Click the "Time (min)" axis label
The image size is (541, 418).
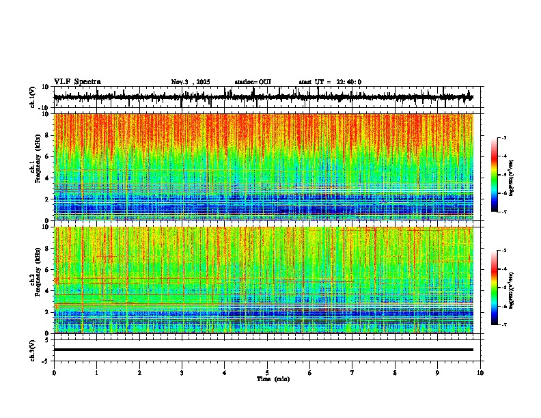[x=273, y=379]
